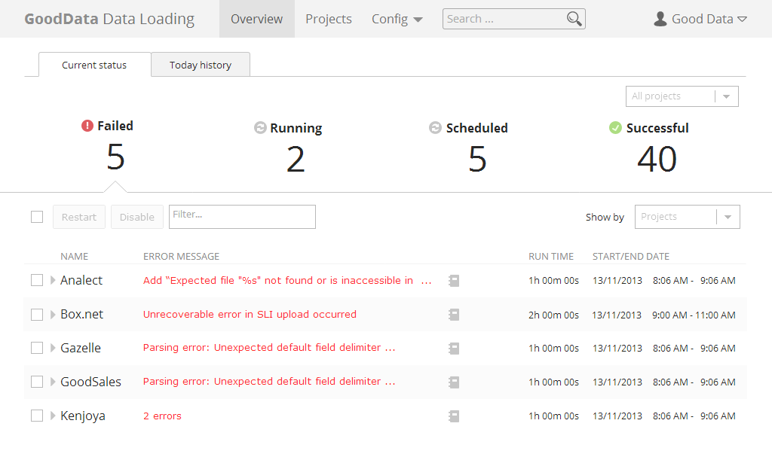
Task: Click the NAME column header
Action: pos(75,257)
